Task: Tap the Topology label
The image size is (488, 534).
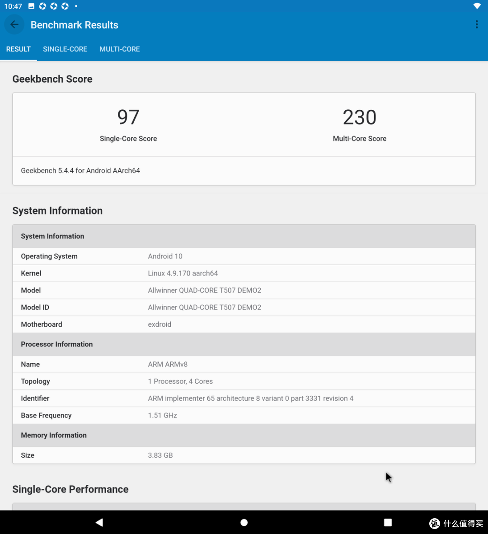Action: (x=35, y=381)
